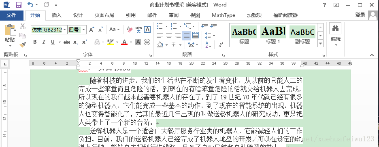379x147 pixels.
Task: Open the phonetic guide wén icon
Action: (138, 29)
